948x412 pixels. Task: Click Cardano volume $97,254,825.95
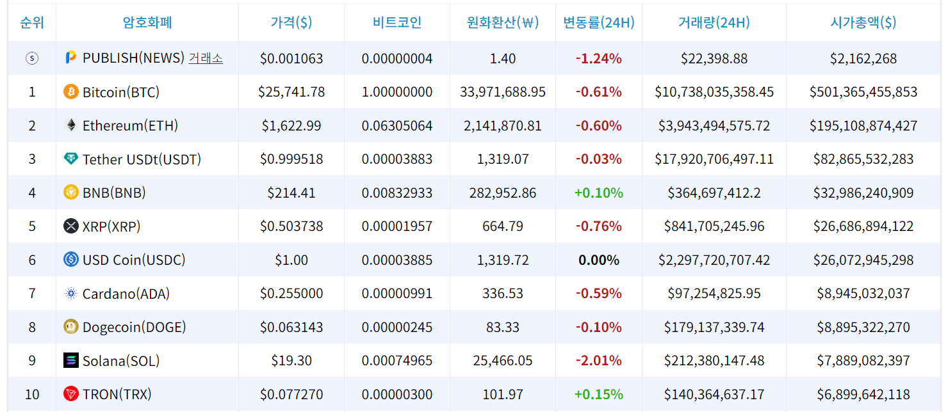pos(714,294)
